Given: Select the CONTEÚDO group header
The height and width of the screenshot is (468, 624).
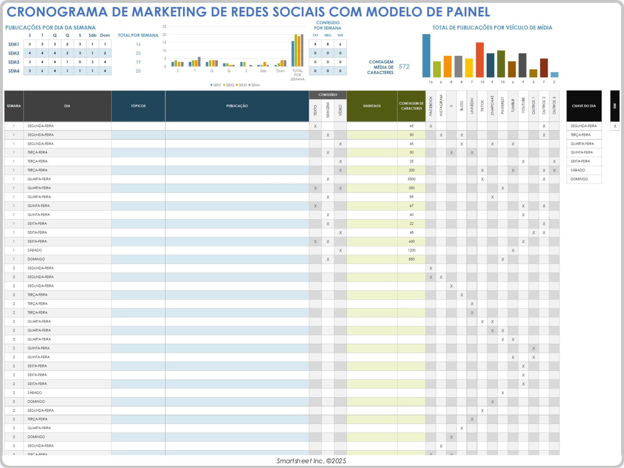Looking at the screenshot, I should (328, 95).
